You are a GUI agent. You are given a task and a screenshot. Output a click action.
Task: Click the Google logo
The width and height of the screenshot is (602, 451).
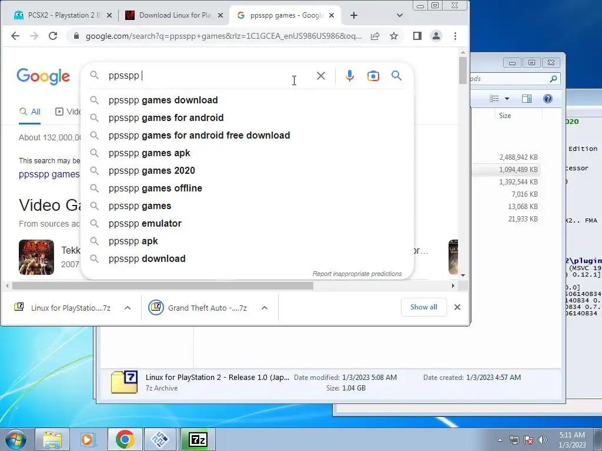[44, 76]
